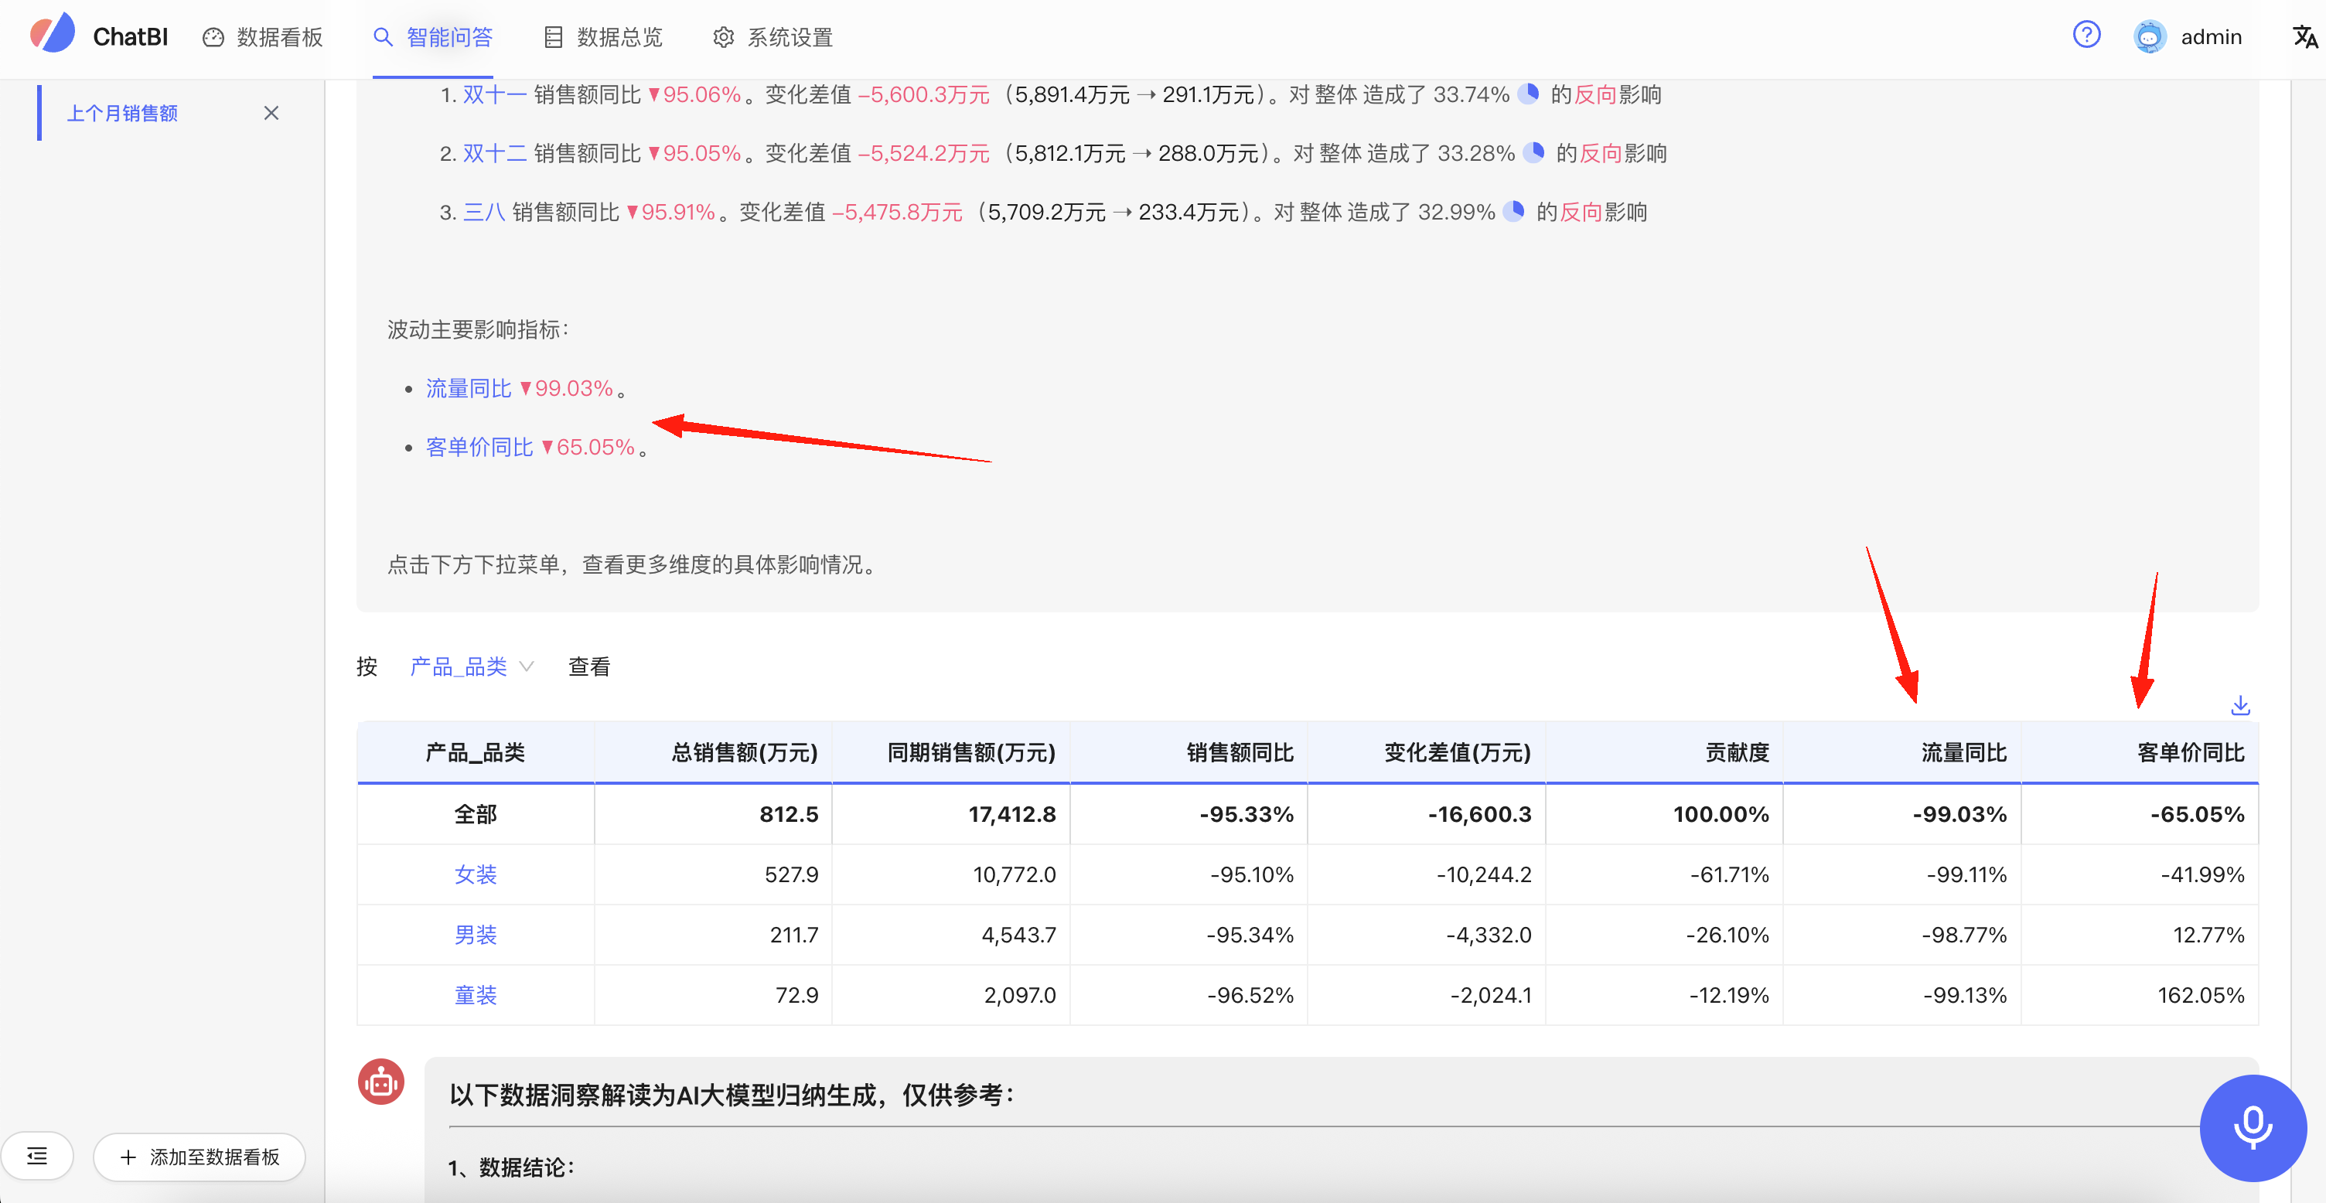Open the 童装 row link
Image resolution: width=2326 pixels, height=1203 pixels.
click(x=476, y=994)
